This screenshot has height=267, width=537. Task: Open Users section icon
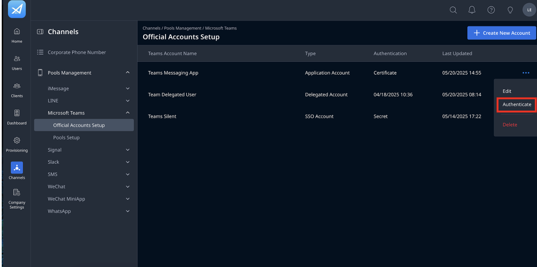pyautogui.click(x=17, y=58)
